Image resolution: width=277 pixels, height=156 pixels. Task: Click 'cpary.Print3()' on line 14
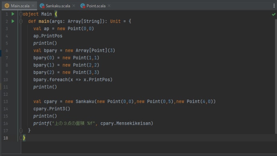tap(52, 109)
